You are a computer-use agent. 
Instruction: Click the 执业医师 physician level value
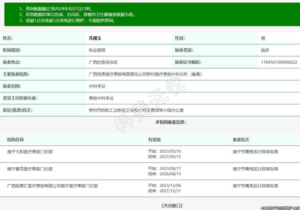(97, 50)
